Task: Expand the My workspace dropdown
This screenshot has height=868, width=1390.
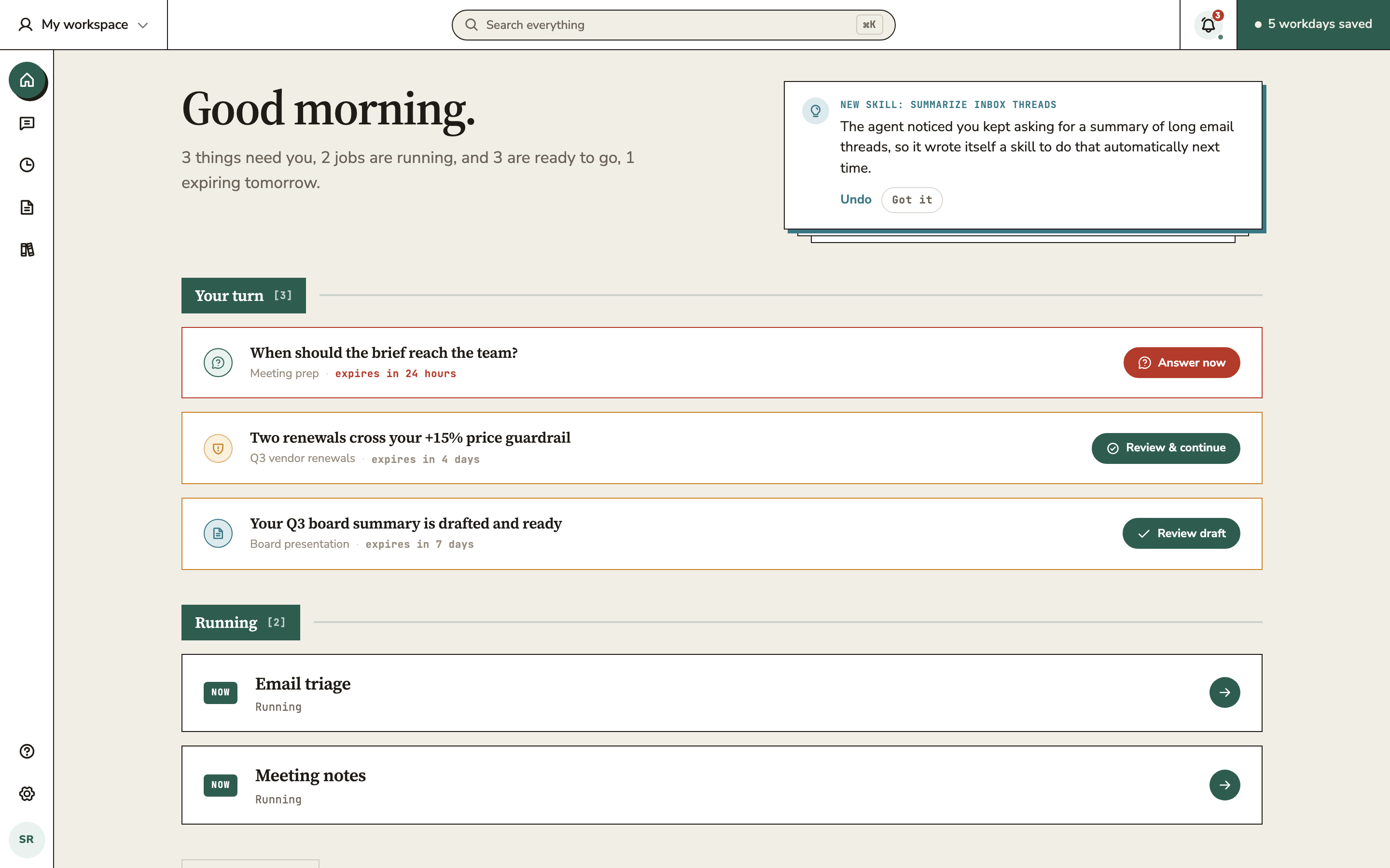Action: (84, 25)
